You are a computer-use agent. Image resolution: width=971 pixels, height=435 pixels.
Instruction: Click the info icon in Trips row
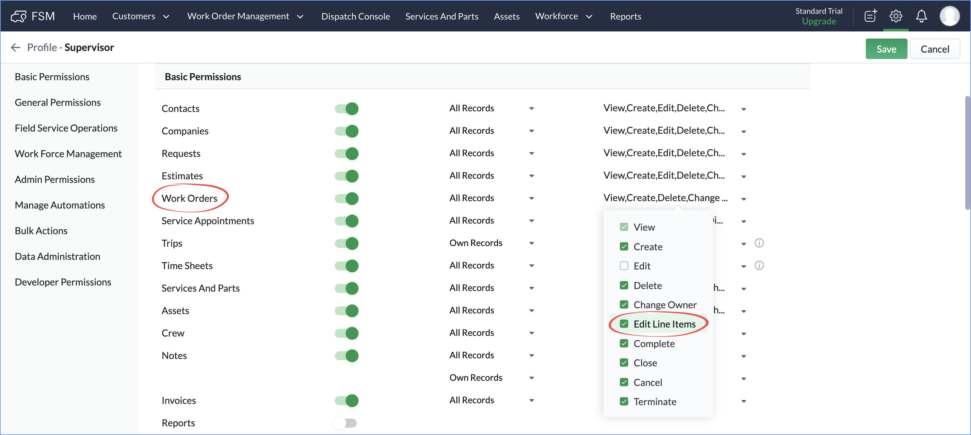pos(759,243)
